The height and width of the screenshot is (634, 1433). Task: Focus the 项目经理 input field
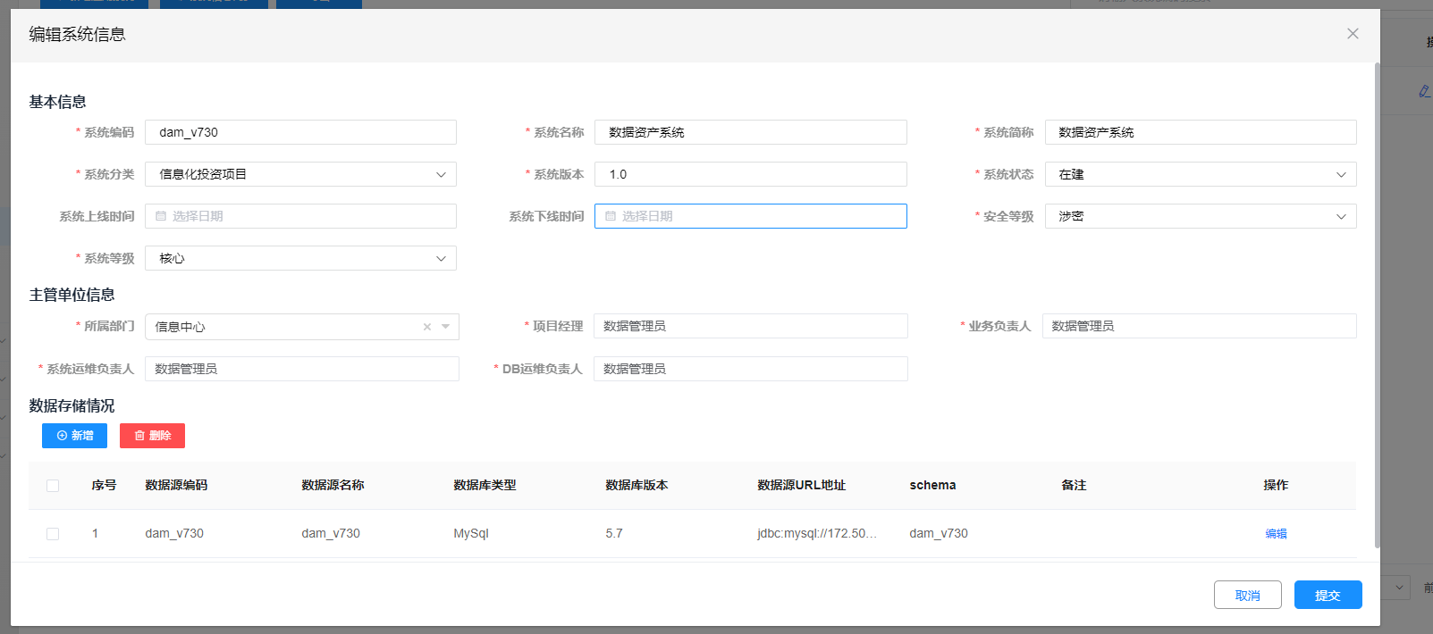pyautogui.click(x=750, y=326)
